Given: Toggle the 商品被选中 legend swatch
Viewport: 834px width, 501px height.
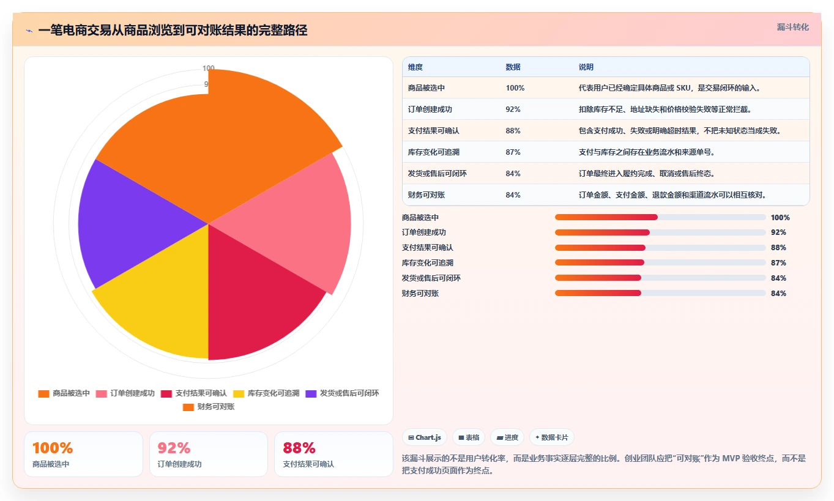Looking at the screenshot, I should click(x=43, y=393).
